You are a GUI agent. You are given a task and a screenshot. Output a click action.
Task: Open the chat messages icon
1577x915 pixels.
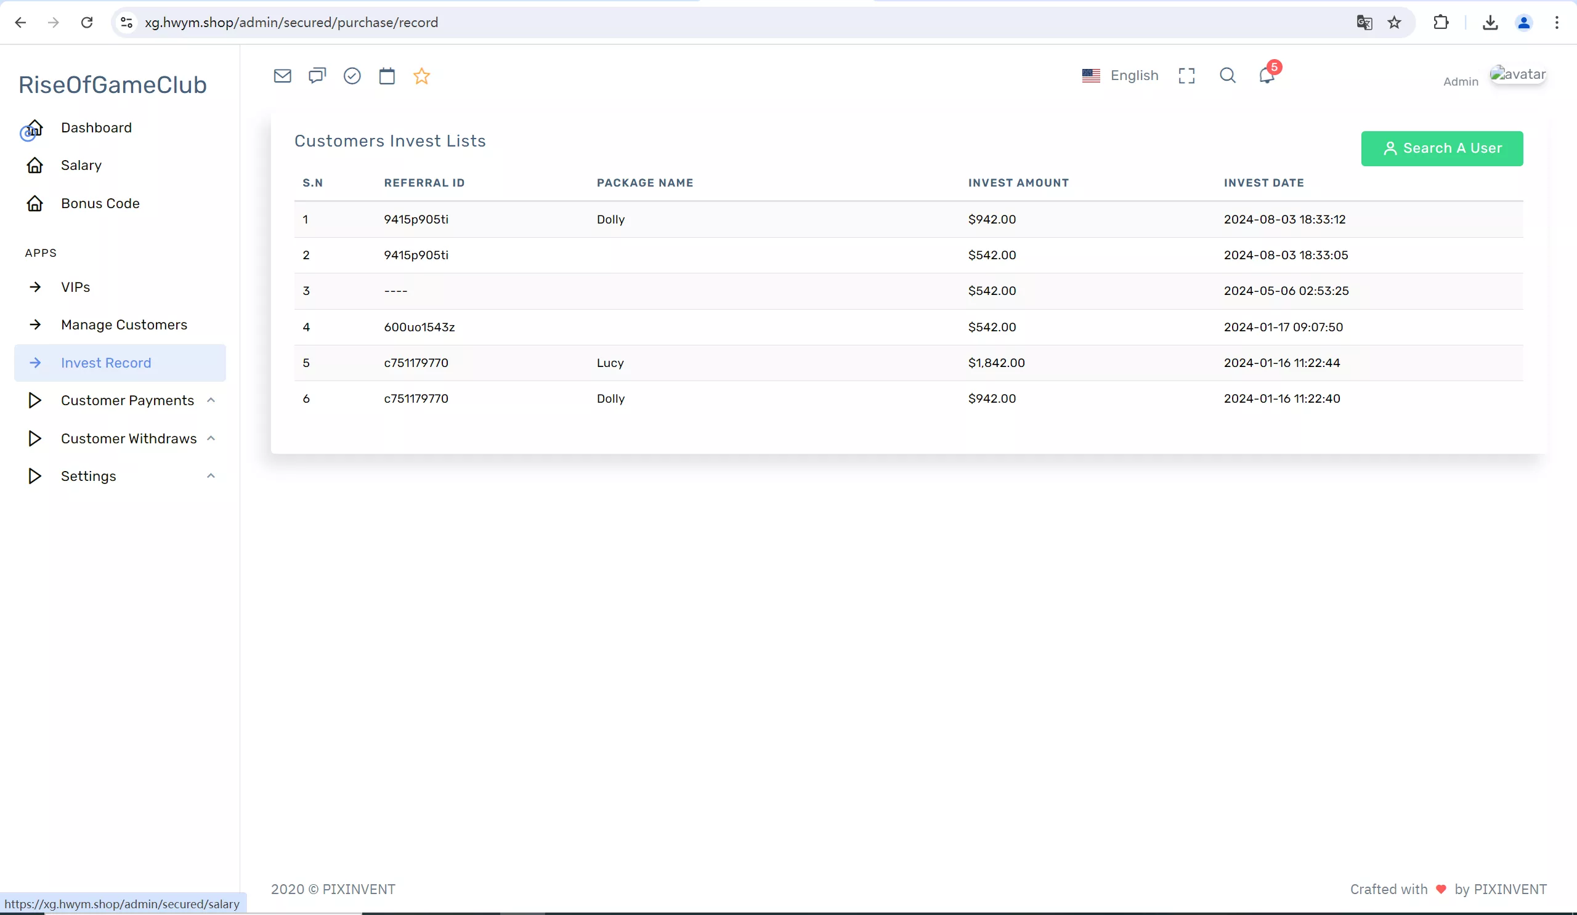point(317,76)
